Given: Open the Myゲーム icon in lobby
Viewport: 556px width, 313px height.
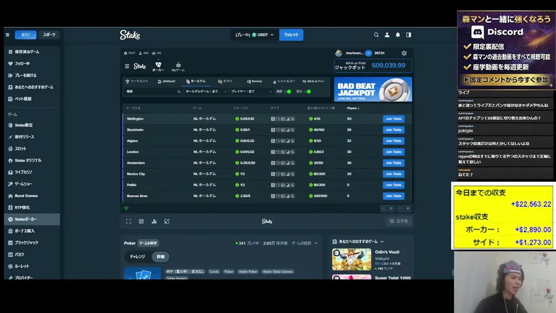Looking at the screenshot, I should (x=178, y=67).
